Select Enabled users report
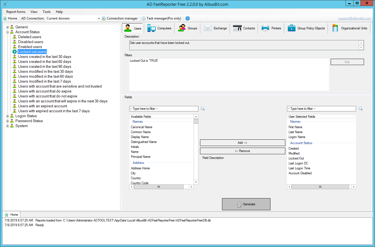 [30, 47]
